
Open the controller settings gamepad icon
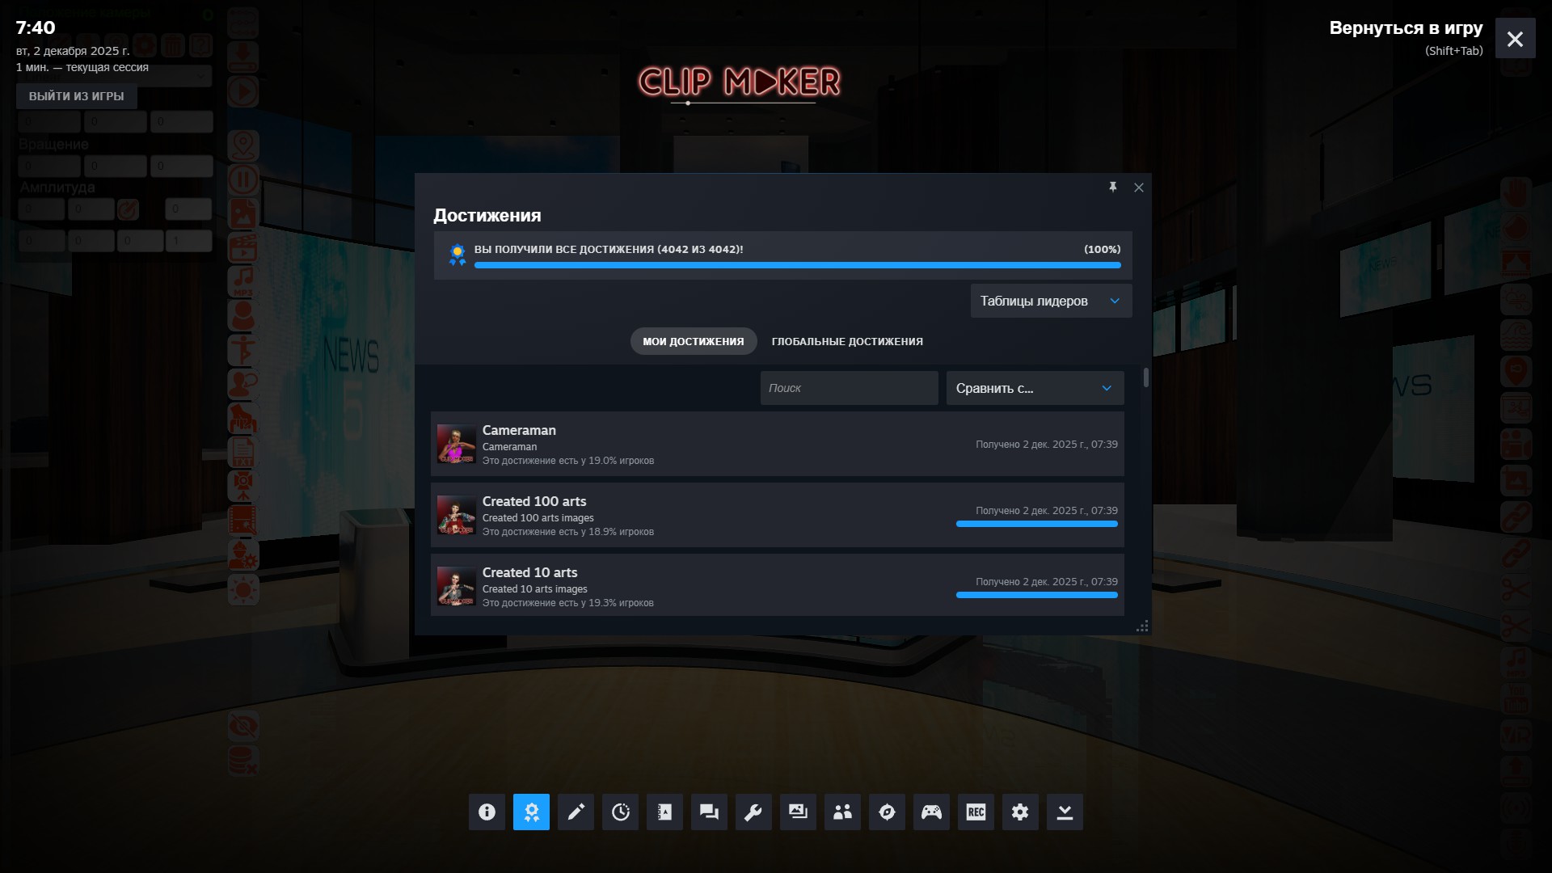pos(931,812)
